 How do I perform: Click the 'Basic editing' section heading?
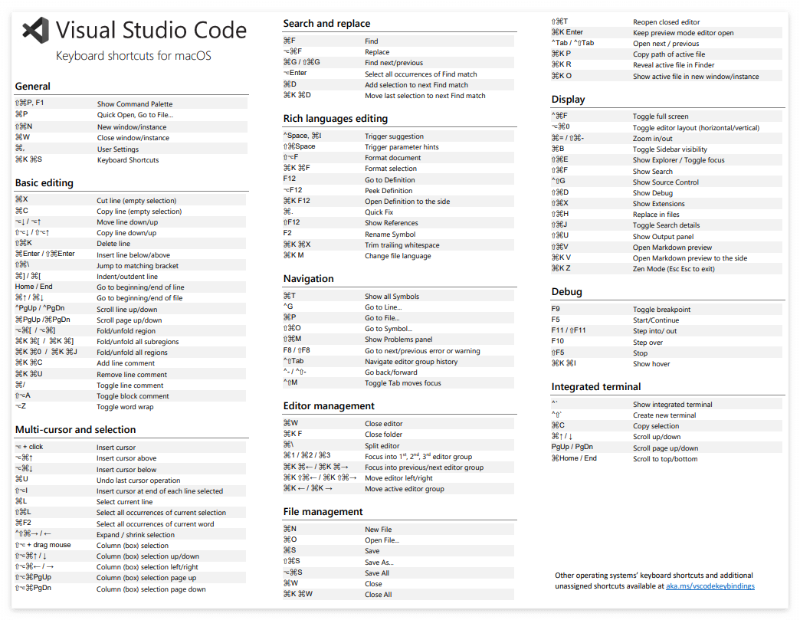pos(44,182)
